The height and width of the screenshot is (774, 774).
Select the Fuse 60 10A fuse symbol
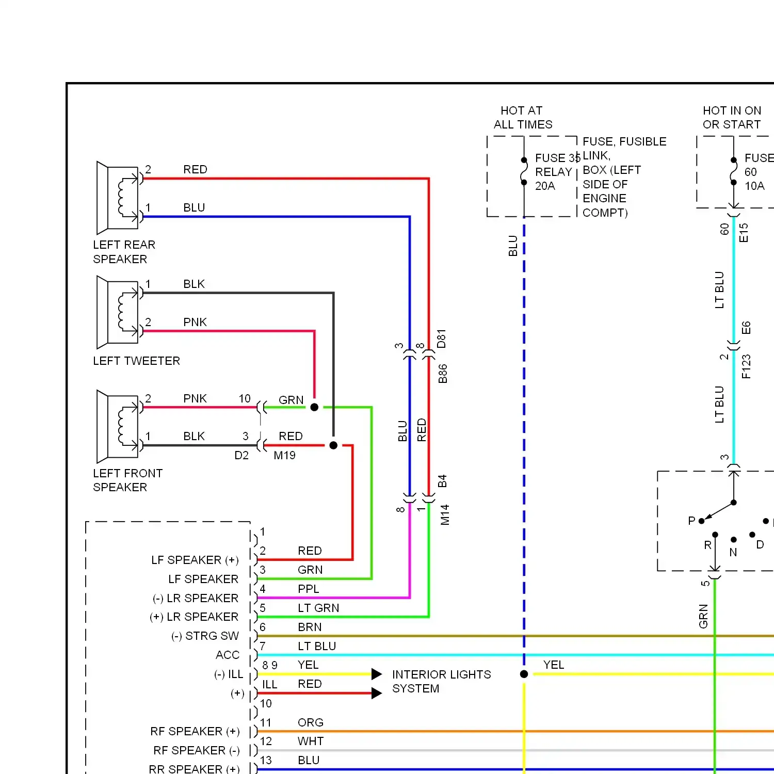coord(733,171)
